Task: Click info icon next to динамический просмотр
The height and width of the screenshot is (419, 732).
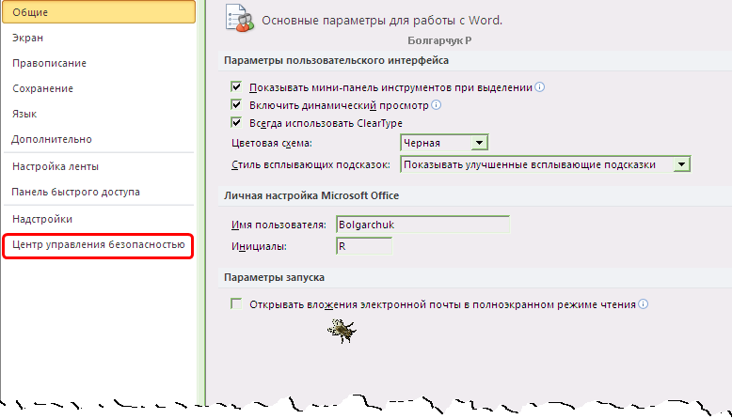Action: point(436,105)
